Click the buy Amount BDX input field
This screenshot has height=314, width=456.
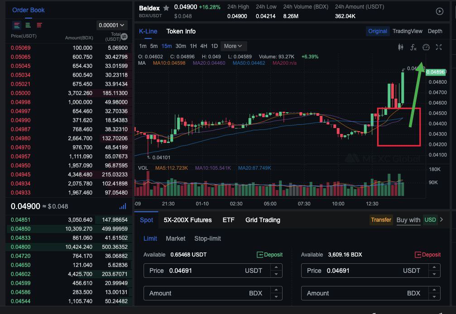(x=213, y=293)
